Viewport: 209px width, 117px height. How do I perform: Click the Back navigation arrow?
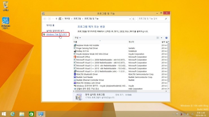click(45, 19)
